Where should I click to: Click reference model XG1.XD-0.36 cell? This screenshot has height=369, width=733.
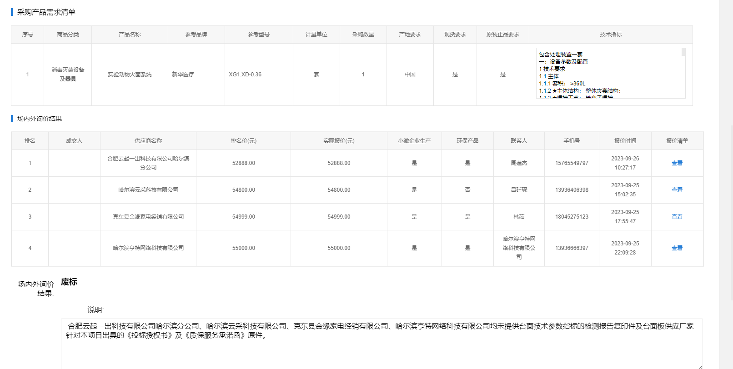pyautogui.click(x=245, y=75)
